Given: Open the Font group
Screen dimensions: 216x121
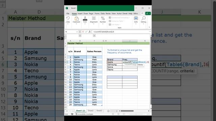Looking at the screenshot, I should (x=85, y=20).
